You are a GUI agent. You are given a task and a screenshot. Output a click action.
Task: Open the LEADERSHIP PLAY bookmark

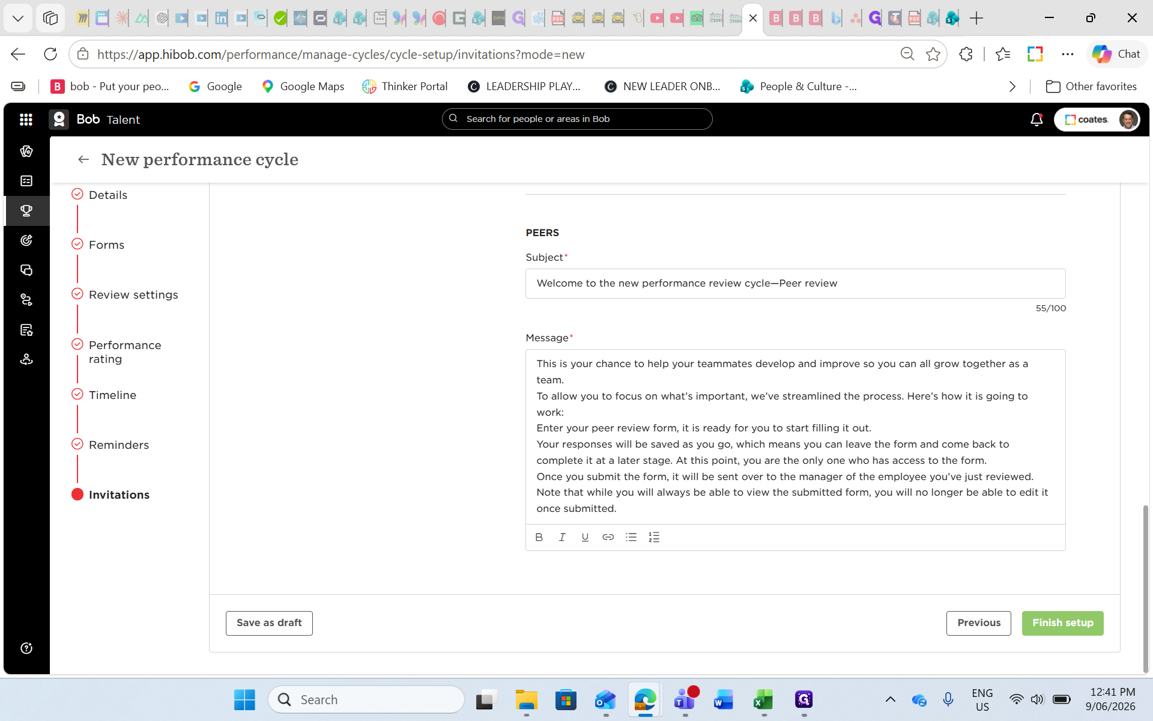point(524,87)
